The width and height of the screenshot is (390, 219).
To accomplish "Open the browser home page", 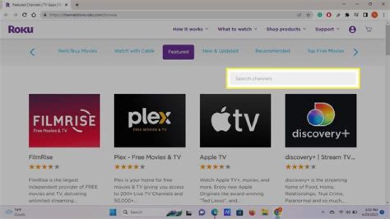I will pyautogui.click(x=34, y=15).
